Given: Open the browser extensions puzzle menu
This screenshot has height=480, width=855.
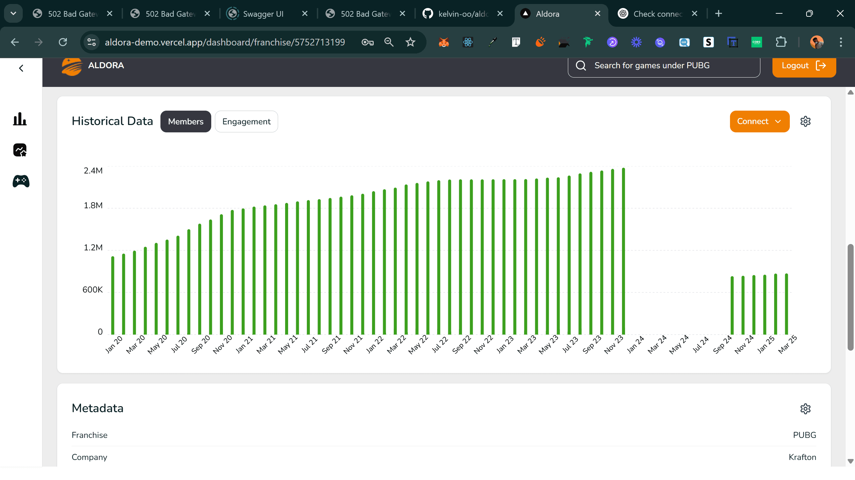Looking at the screenshot, I should point(781,42).
